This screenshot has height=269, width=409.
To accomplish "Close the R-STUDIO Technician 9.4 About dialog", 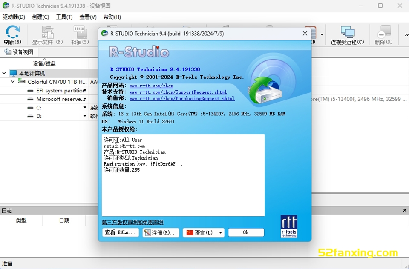I will (305, 34).
